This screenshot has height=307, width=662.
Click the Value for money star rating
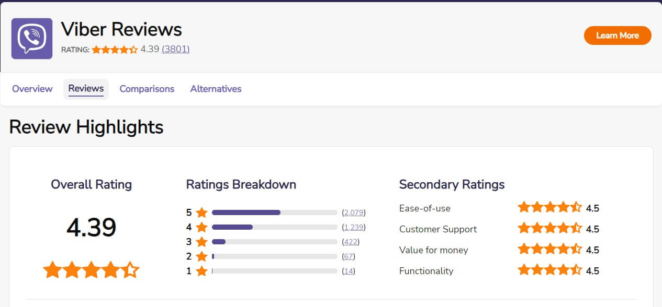click(549, 250)
